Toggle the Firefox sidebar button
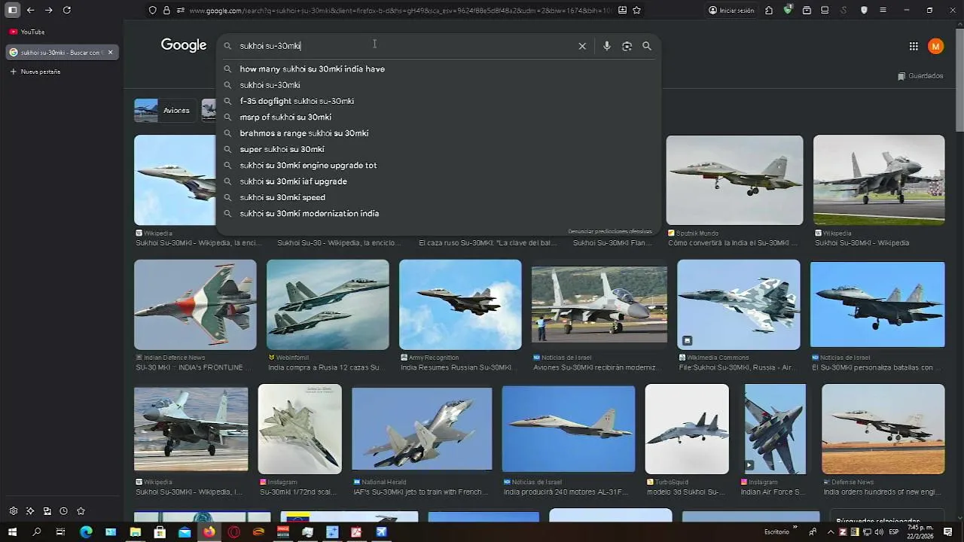Viewport: 964px width, 542px height. pos(13,10)
